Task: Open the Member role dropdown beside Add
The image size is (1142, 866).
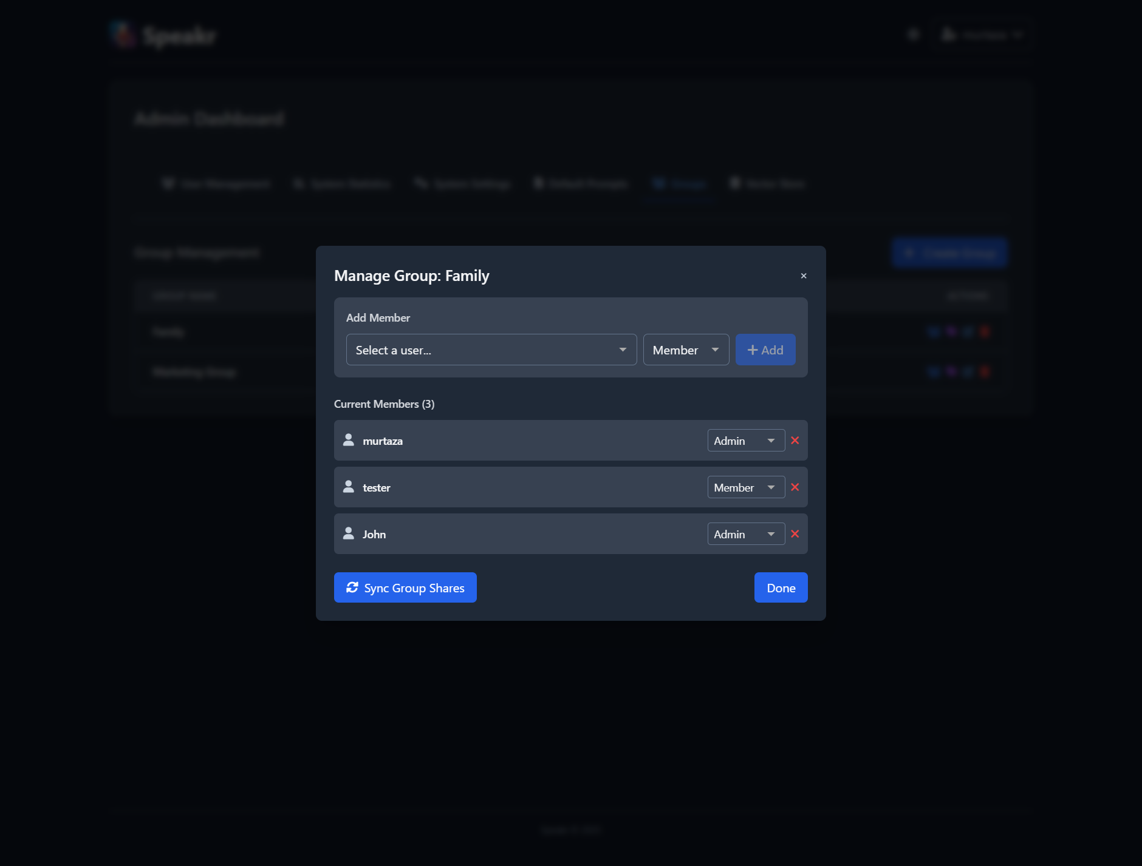Action: (x=685, y=350)
